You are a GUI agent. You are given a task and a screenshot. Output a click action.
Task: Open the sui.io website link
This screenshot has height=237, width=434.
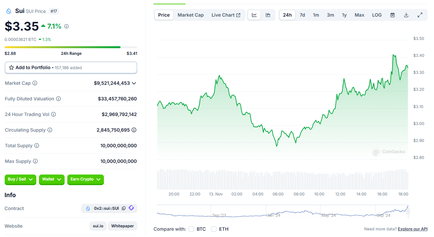(98, 226)
